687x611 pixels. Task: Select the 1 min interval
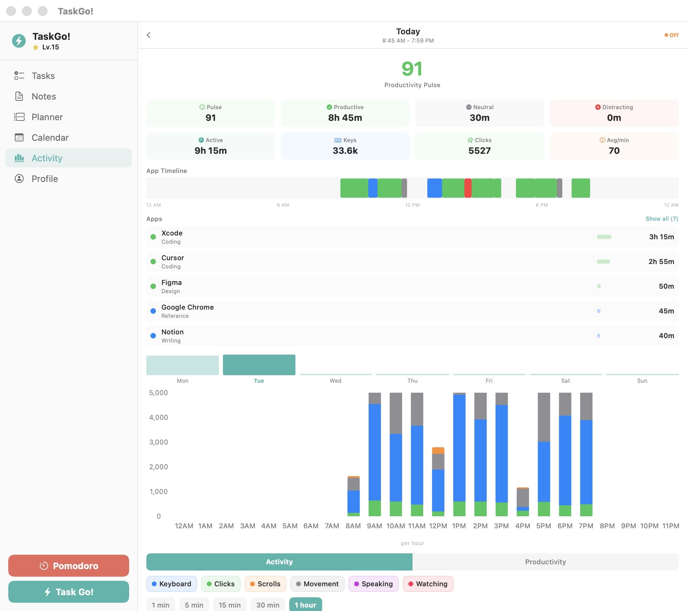(x=160, y=604)
